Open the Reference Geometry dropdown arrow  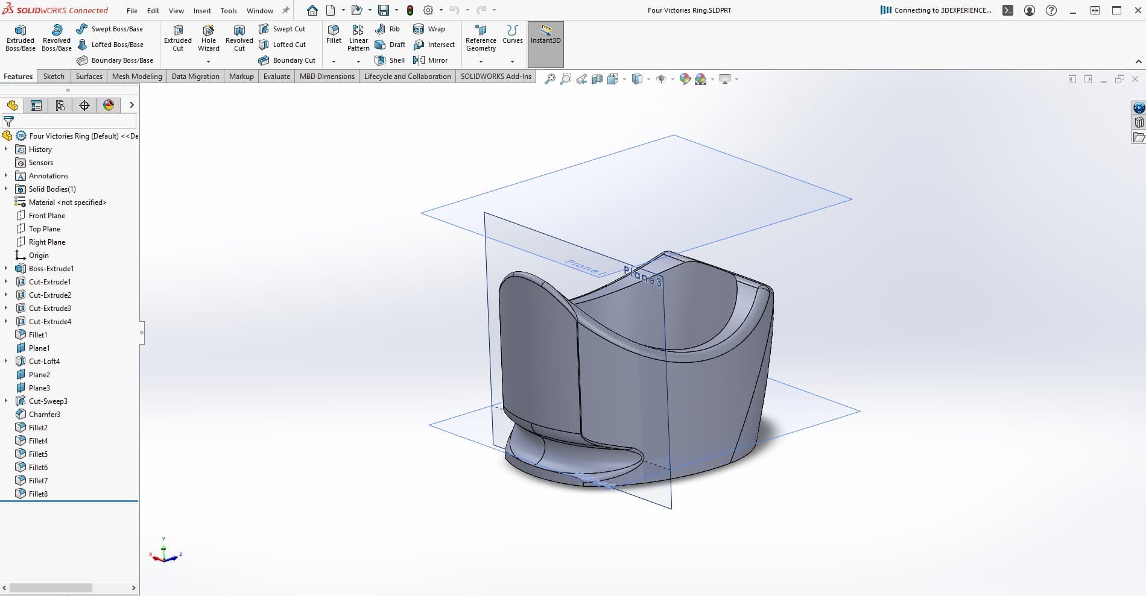481,61
